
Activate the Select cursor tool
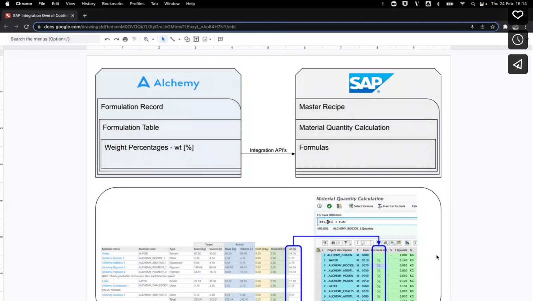(163, 39)
